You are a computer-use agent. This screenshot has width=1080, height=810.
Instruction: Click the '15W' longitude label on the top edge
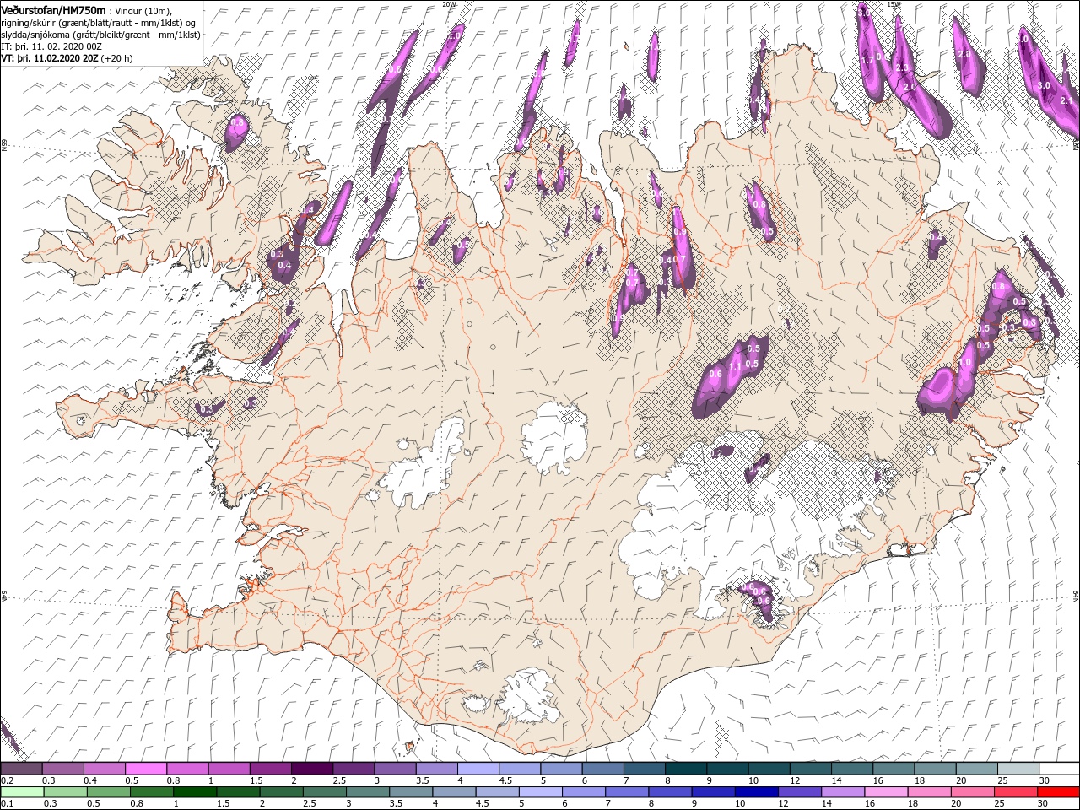[894, 3]
